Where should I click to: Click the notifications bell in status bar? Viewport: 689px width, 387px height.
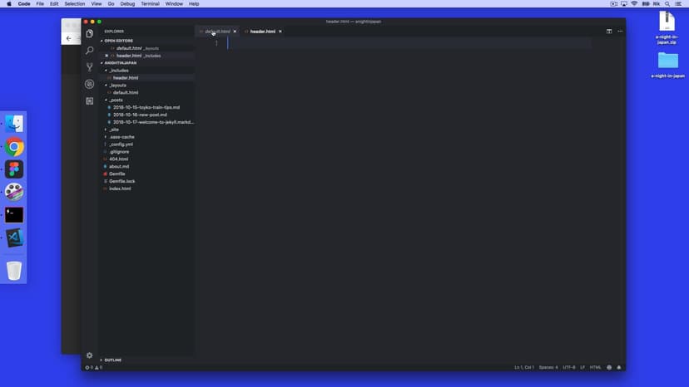[x=619, y=367]
